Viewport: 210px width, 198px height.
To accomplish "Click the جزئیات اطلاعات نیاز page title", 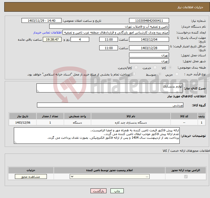I will [190, 7].
